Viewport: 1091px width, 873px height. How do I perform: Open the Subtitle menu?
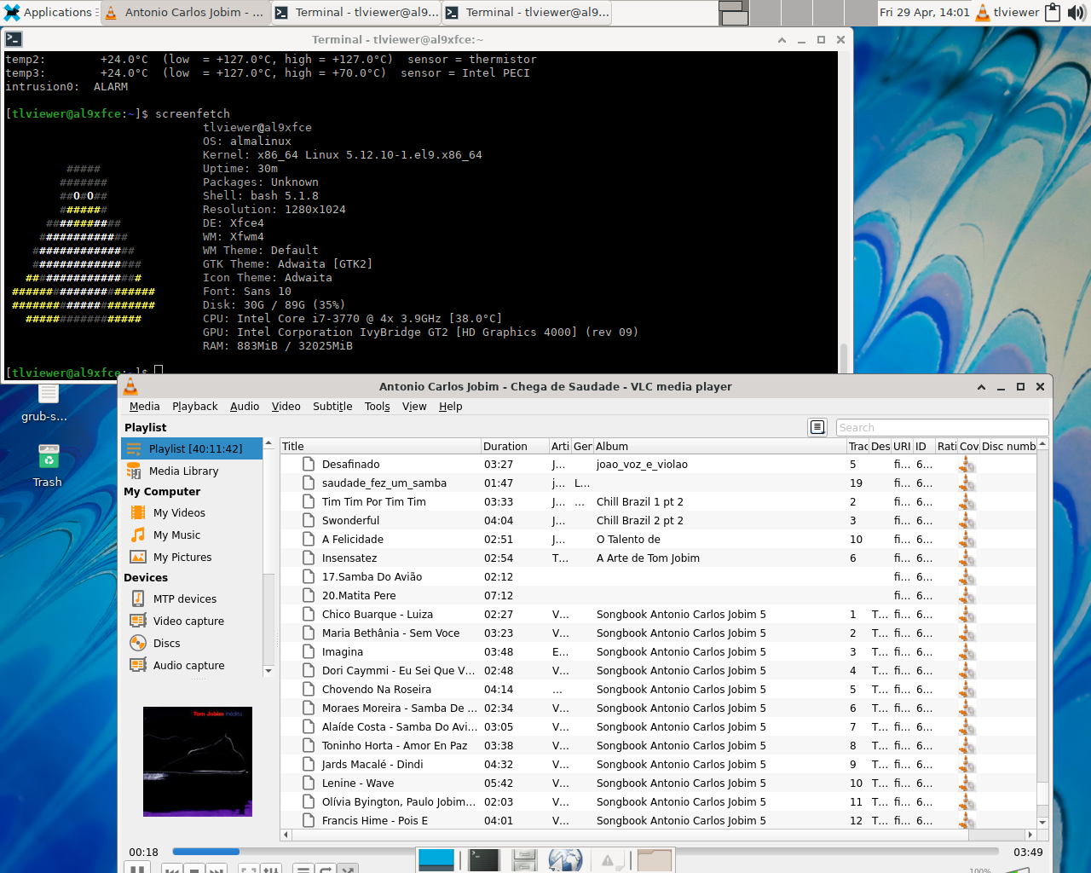pyautogui.click(x=332, y=407)
